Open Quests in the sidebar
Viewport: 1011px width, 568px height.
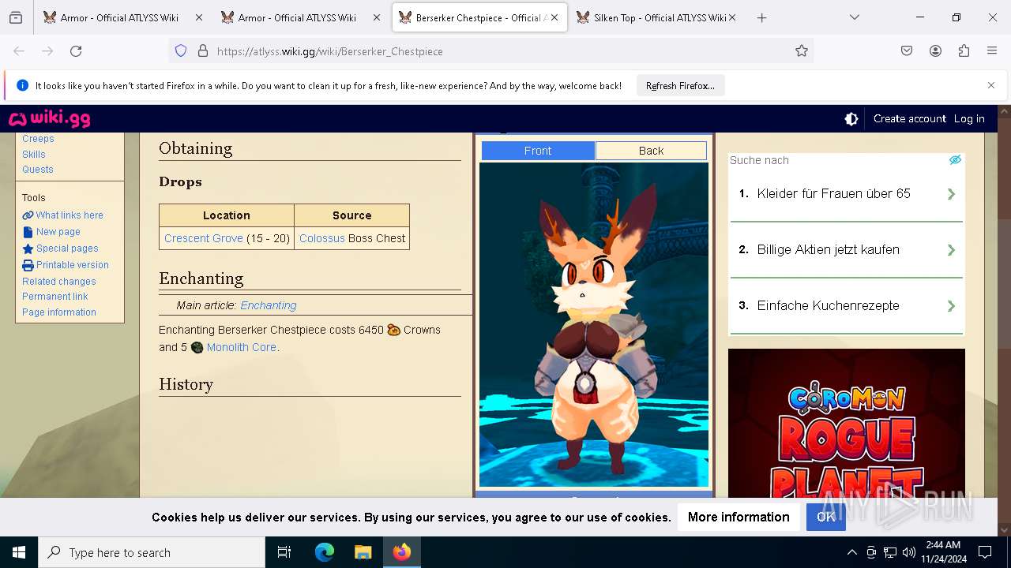(38, 170)
